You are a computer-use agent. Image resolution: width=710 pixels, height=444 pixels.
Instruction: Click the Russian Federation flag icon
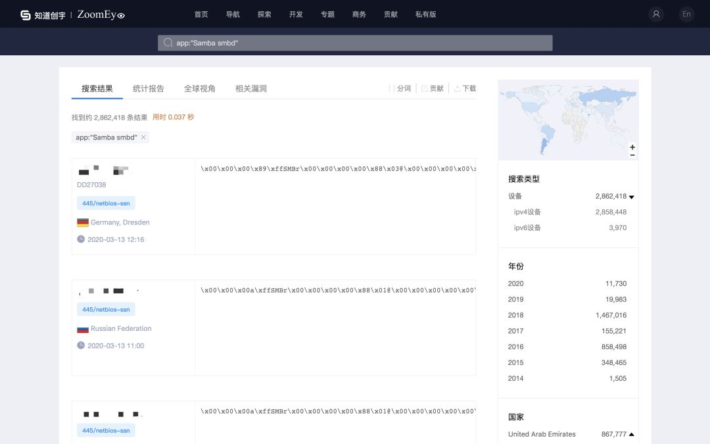click(82, 329)
